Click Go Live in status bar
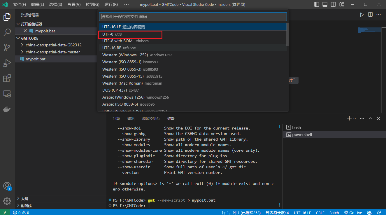This screenshot has width=386, height=215. click(353, 213)
